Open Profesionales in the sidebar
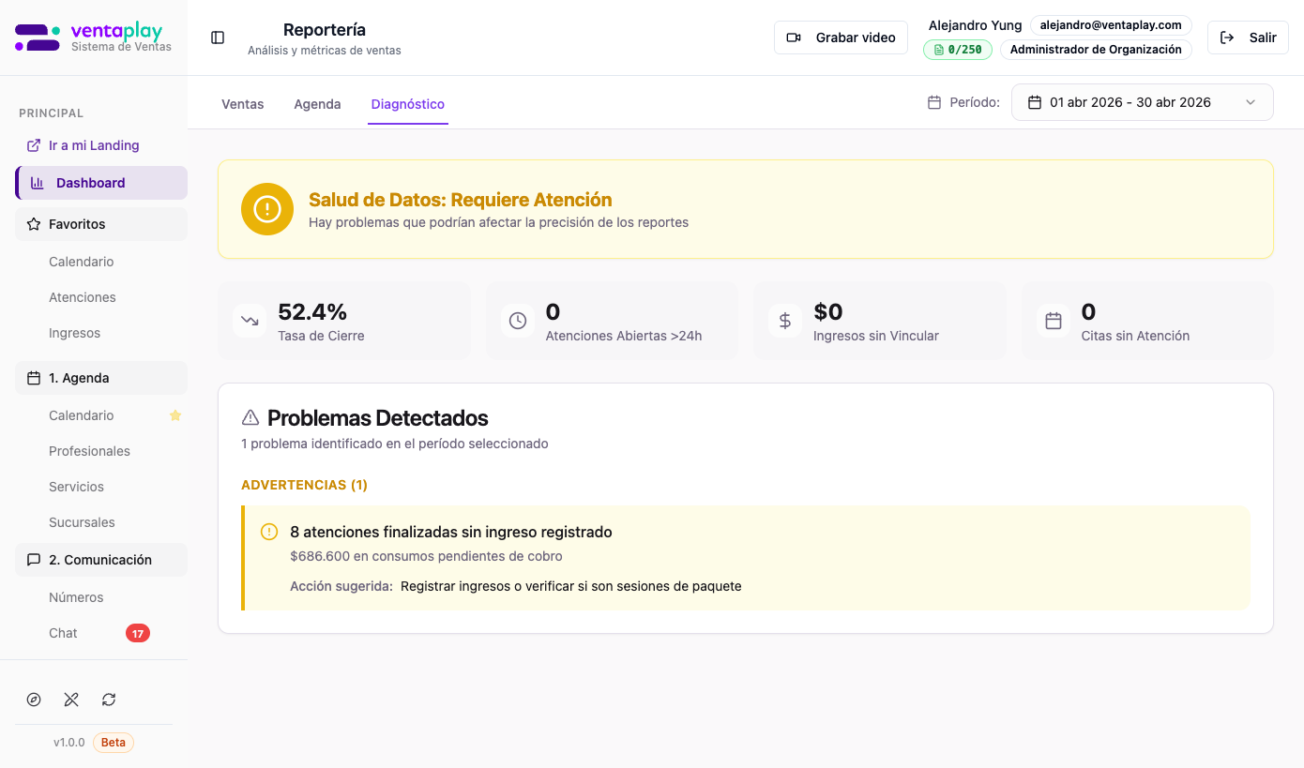The width and height of the screenshot is (1304, 768). [90, 451]
